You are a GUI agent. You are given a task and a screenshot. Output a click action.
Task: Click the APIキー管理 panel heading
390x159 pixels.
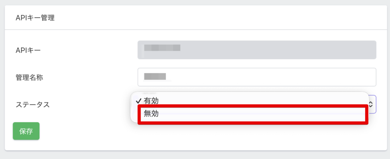35,17
